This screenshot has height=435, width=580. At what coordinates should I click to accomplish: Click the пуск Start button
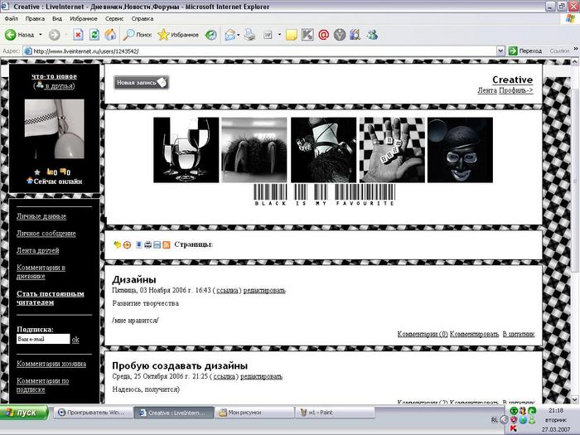24,412
